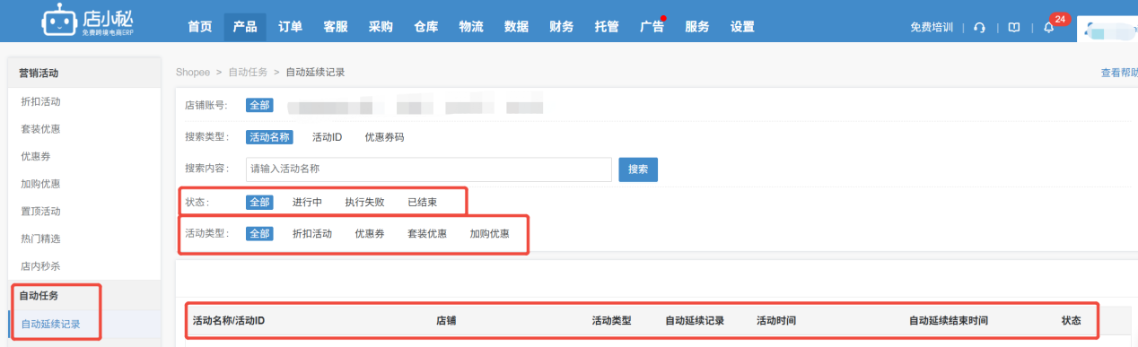Viewport: 1138px width, 347px height.
Task: Collapse the 自动任务 sidebar section
Action: [84, 295]
